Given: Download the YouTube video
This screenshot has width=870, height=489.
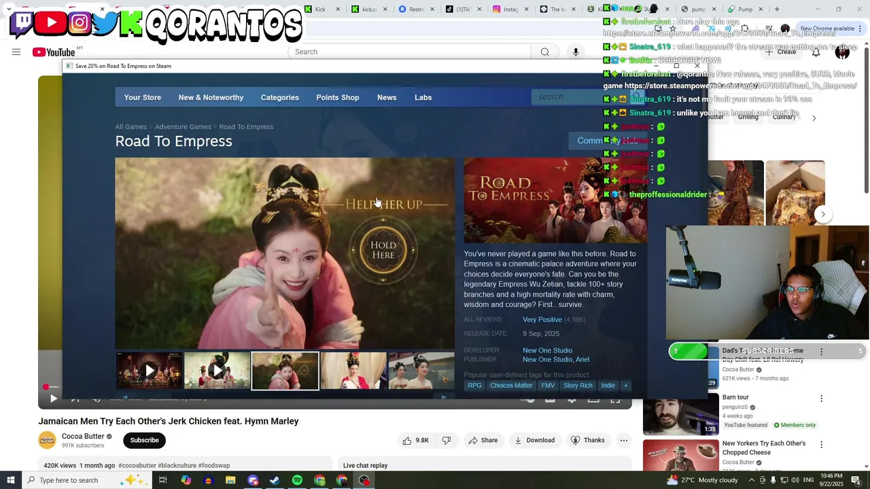Looking at the screenshot, I should point(534,440).
